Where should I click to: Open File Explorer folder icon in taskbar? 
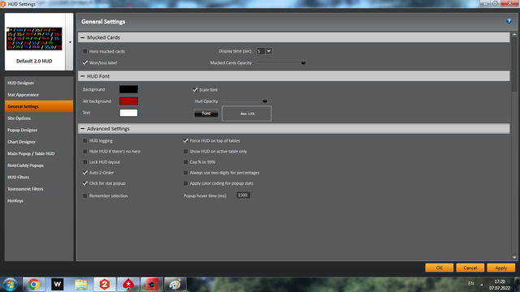pyautogui.click(x=81, y=285)
